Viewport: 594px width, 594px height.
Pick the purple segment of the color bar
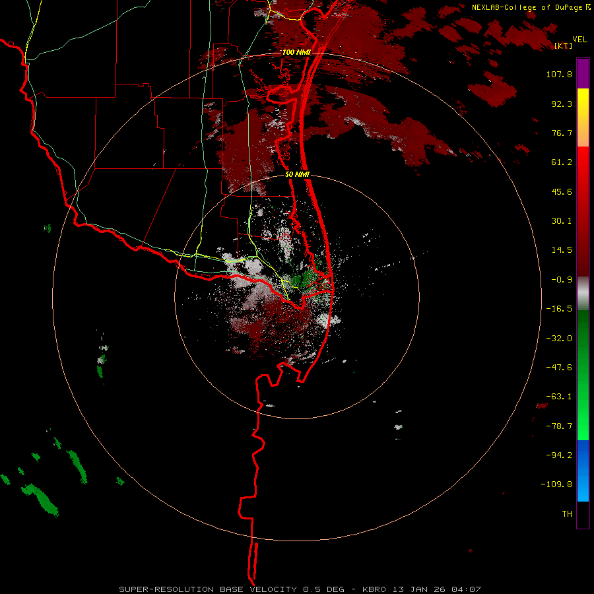pos(583,73)
